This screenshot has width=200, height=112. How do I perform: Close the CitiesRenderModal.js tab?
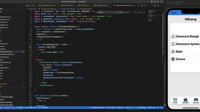pos(135,6)
